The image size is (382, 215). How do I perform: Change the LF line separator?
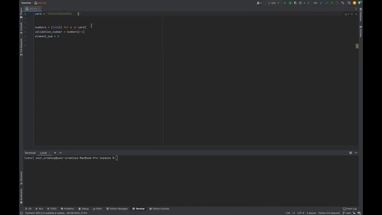[x=293, y=213]
